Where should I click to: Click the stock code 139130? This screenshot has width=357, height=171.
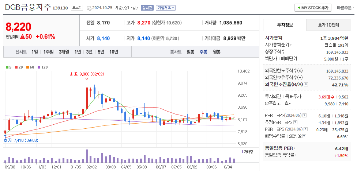tap(60, 8)
